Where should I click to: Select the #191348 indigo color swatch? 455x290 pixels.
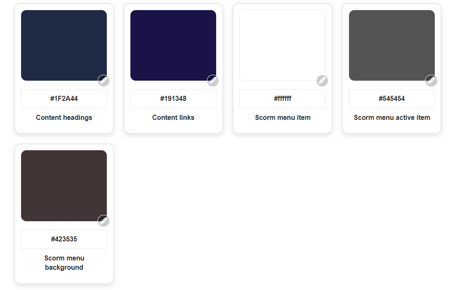click(173, 45)
